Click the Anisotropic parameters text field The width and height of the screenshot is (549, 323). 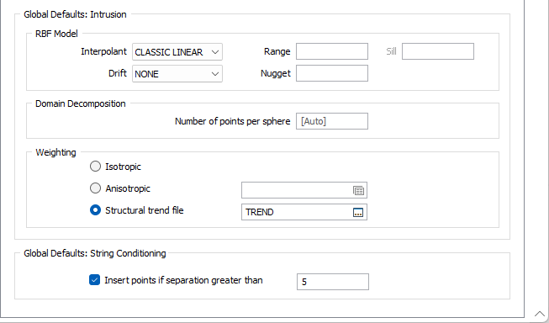click(x=296, y=190)
